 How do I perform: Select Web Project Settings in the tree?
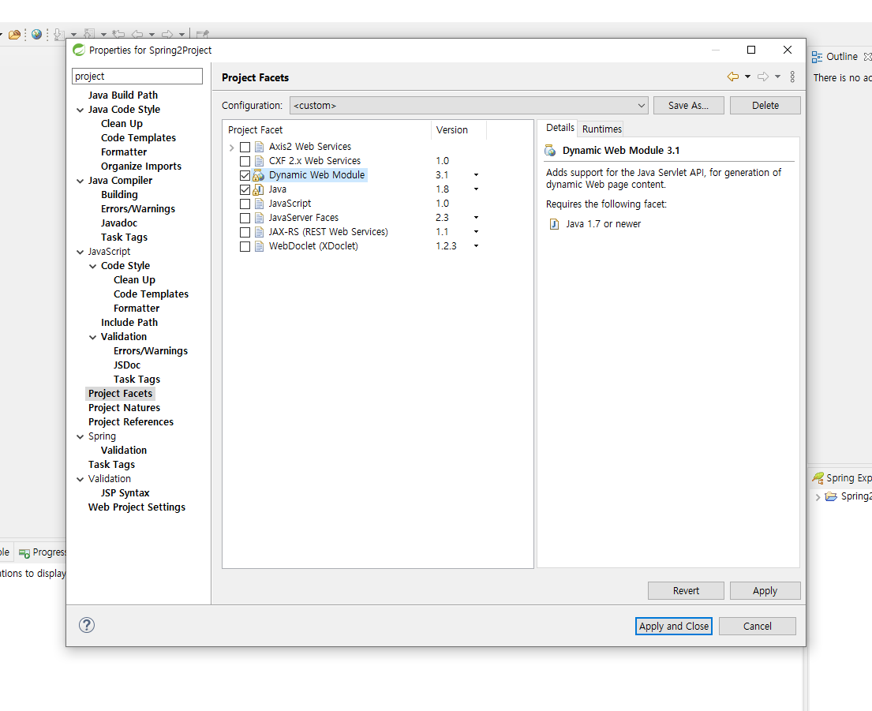pos(137,507)
